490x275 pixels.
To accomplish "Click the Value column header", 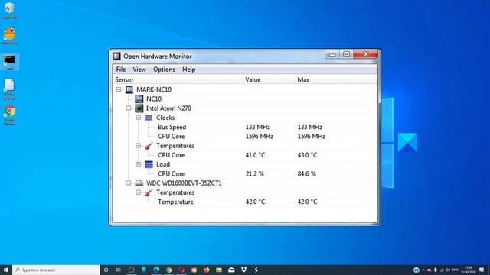I will (x=269, y=79).
